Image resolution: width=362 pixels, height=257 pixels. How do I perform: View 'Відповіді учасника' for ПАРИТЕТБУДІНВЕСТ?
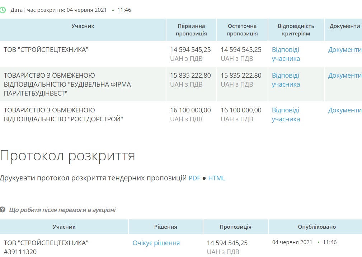pos(286,80)
